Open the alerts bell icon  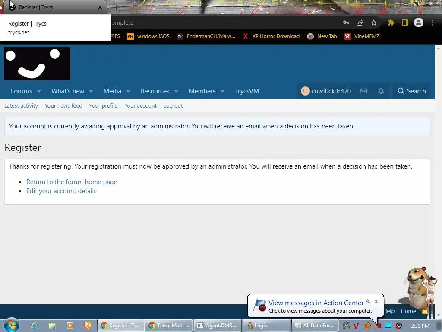(x=381, y=91)
